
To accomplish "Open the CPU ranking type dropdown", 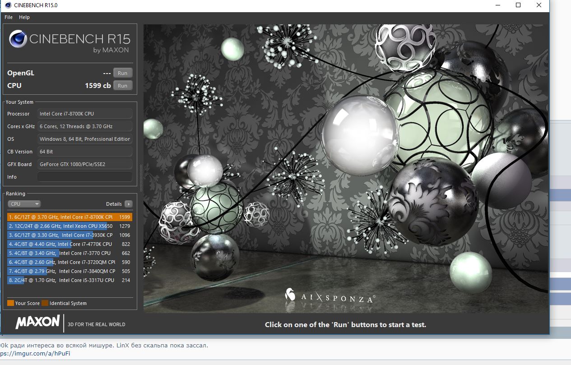I will tap(24, 204).
